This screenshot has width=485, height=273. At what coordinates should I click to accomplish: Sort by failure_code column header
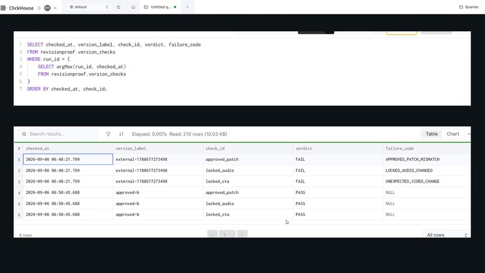pos(427,148)
